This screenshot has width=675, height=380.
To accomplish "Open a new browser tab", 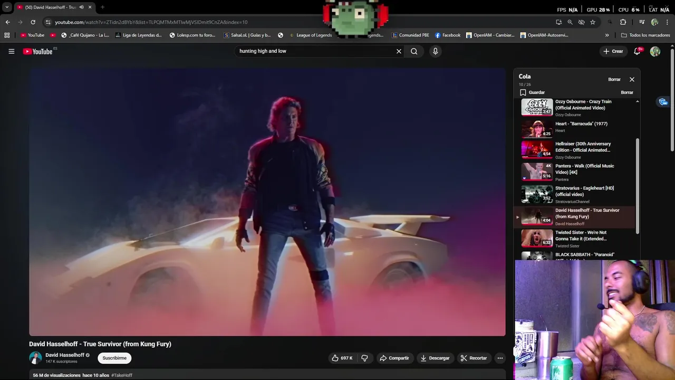I will coord(102,7).
